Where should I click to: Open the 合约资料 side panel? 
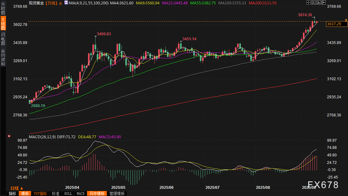pyautogui.click(x=3, y=57)
